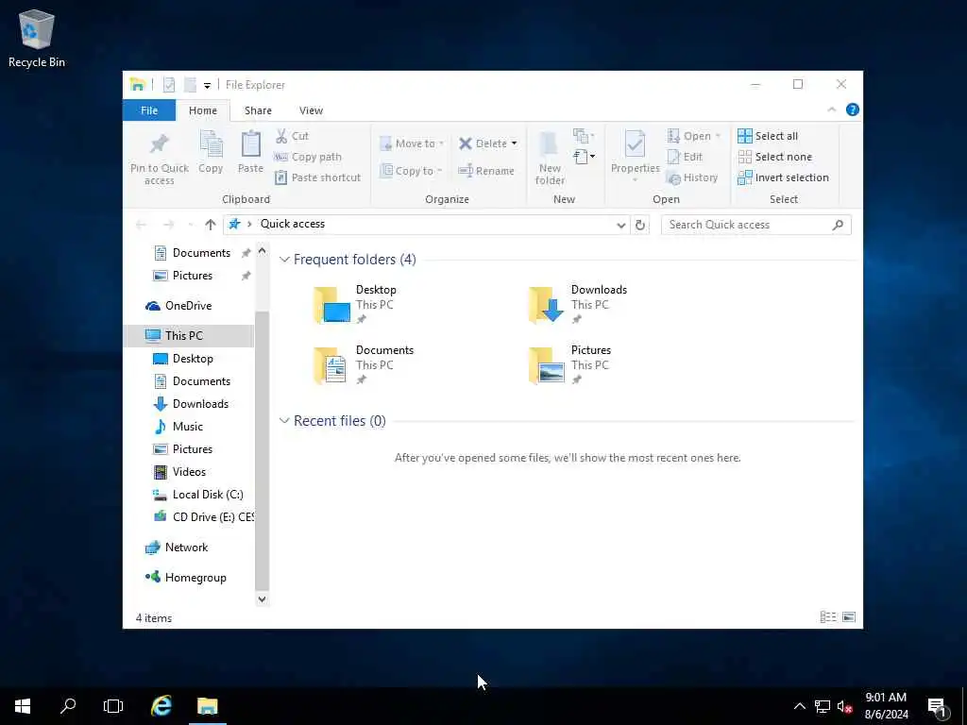
Task: Switch to the View ribbon tab
Action: coord(311,110)
